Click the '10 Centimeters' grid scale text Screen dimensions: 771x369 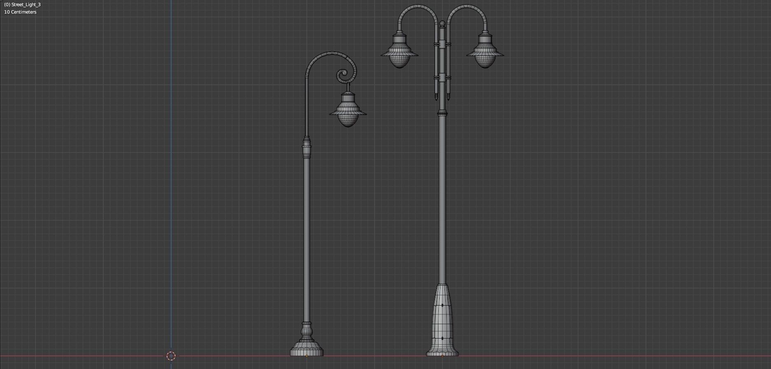coord(20,12)
